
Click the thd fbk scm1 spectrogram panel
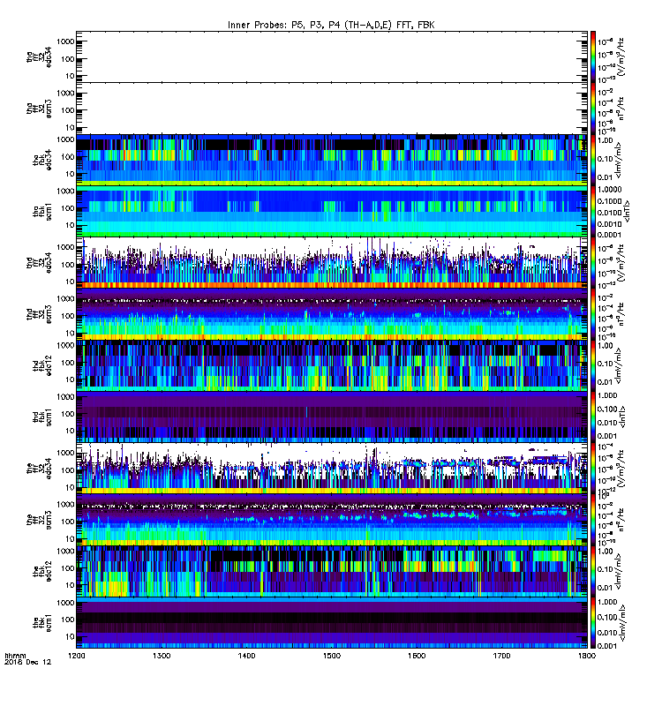pyautogui.click(x=332, y=417)
